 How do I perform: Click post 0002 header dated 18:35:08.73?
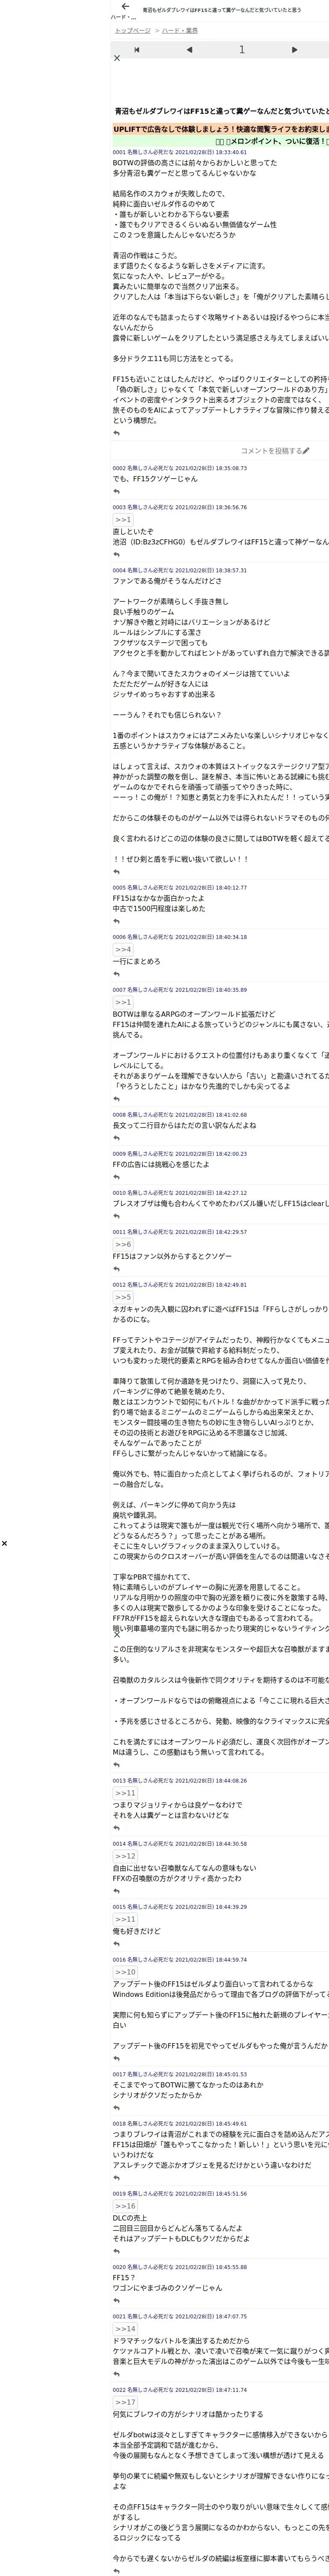179,468
